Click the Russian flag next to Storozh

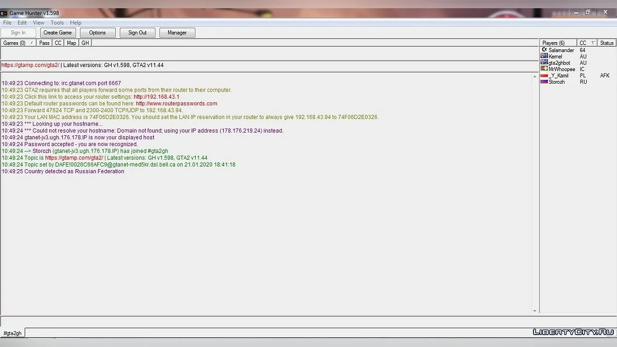[544, 82]
